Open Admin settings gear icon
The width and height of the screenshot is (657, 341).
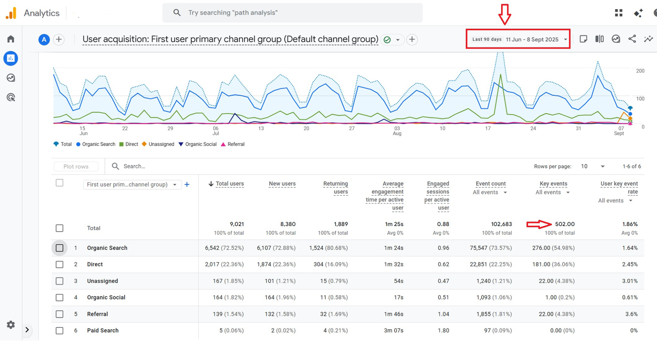point(11,325)
